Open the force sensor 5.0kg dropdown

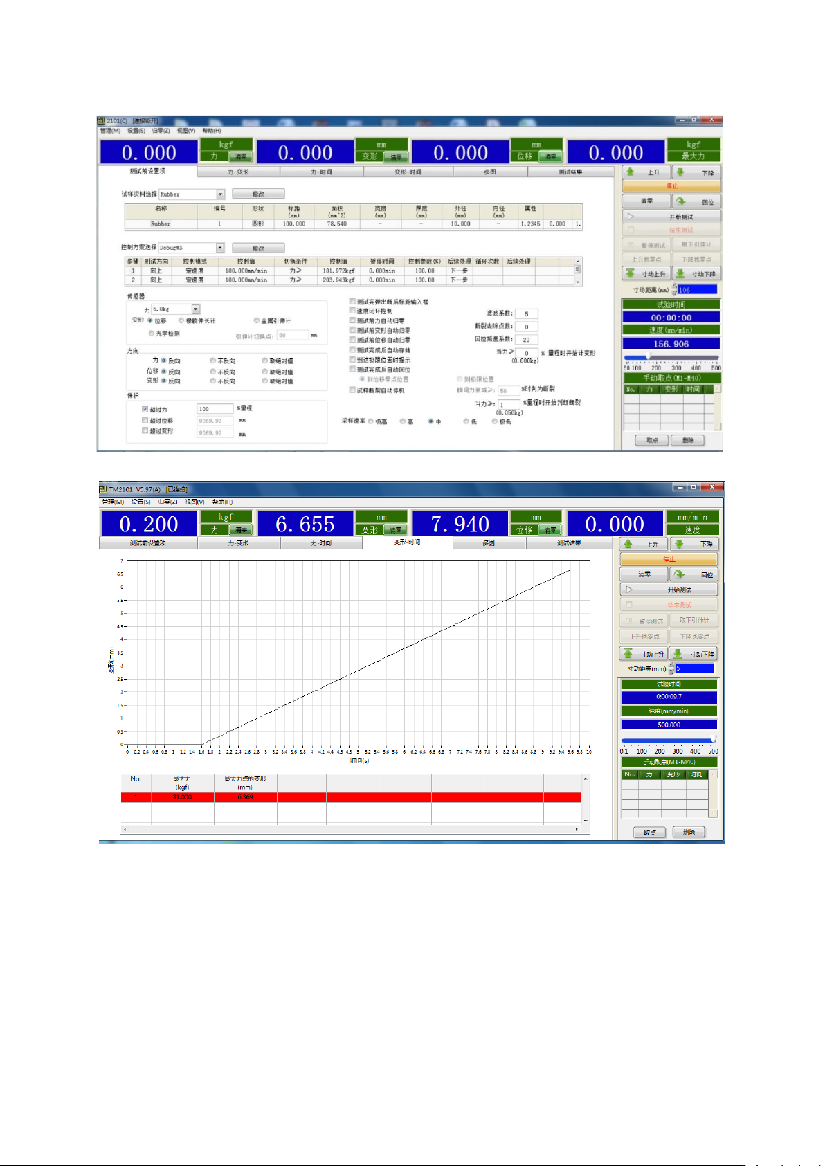(196, 309)
